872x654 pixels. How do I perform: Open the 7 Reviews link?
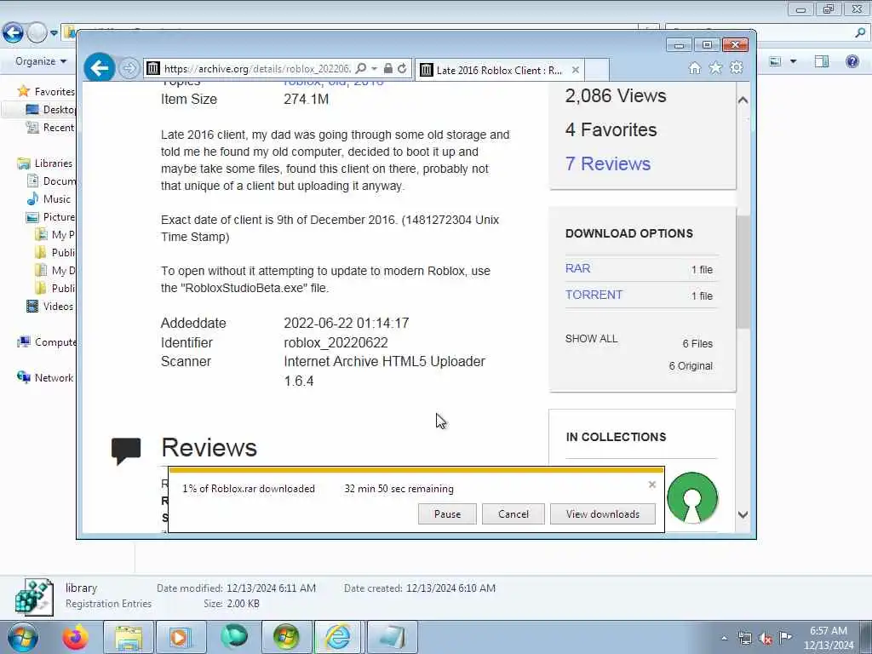608,163
